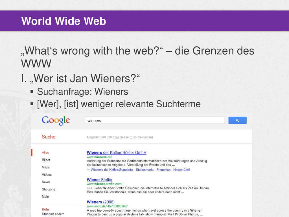Screen dimensions: 289x217
Task: Open the Neues Café sublink
Action: (x=181, y=170)
